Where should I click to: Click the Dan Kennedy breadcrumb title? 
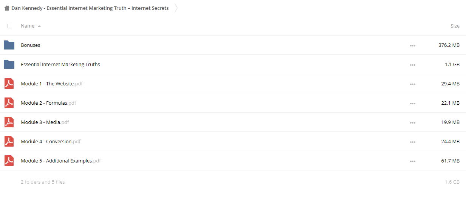90,8
